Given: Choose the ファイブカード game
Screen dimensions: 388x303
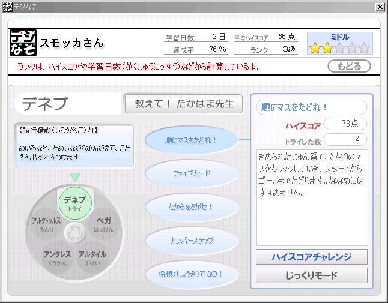Looking at the screenshot, I should point(191,173).
